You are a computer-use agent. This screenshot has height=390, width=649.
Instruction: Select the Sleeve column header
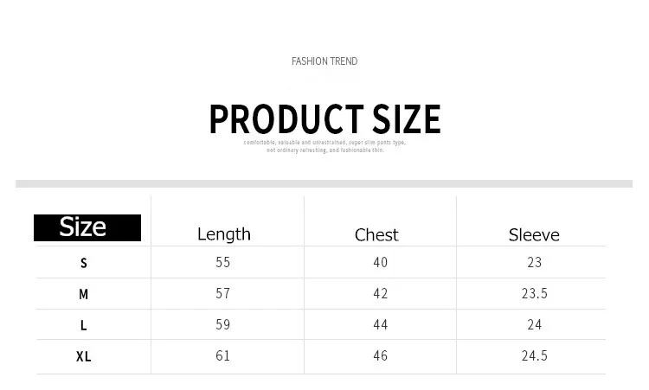534,235
